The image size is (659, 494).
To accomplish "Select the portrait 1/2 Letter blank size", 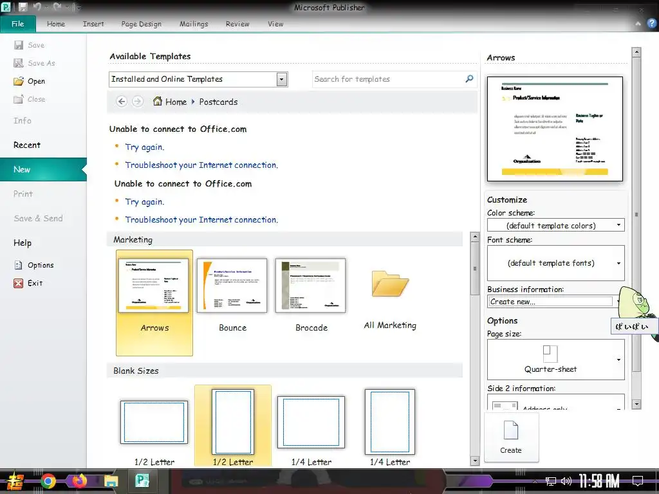I will click(x=233, y=422).
